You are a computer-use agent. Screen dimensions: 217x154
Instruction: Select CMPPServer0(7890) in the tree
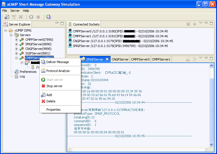click(x=39, y=40)
